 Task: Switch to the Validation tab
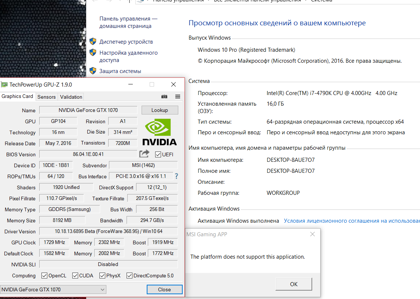point(71,97)
